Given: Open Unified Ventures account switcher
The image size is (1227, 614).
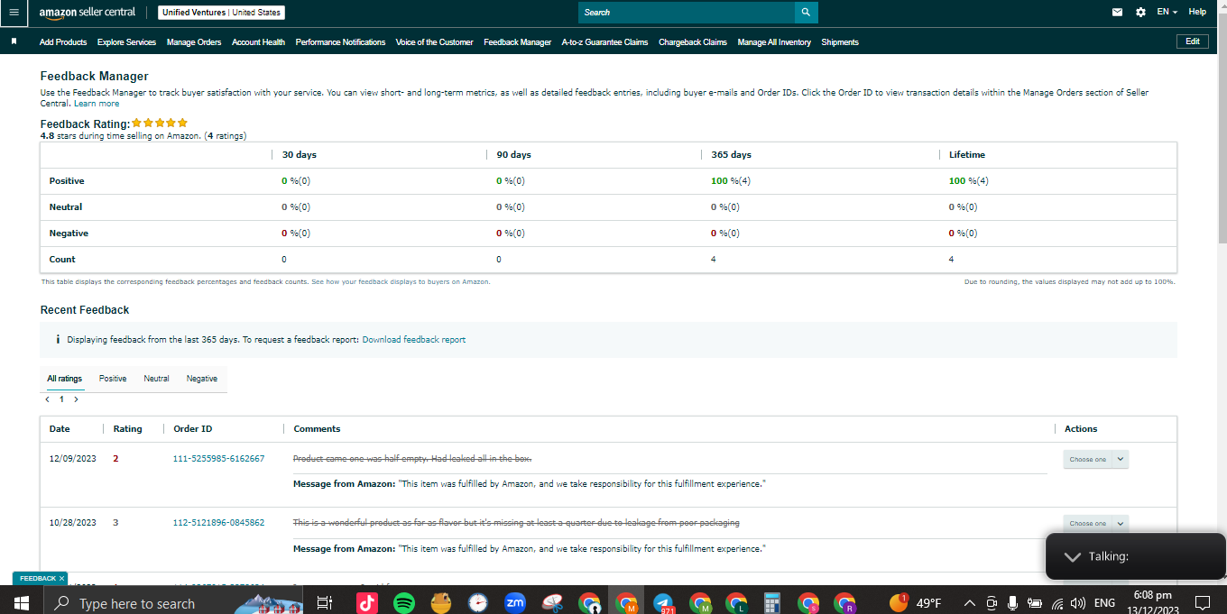Looking at the screenshot, I should click(x=222, y=13).
